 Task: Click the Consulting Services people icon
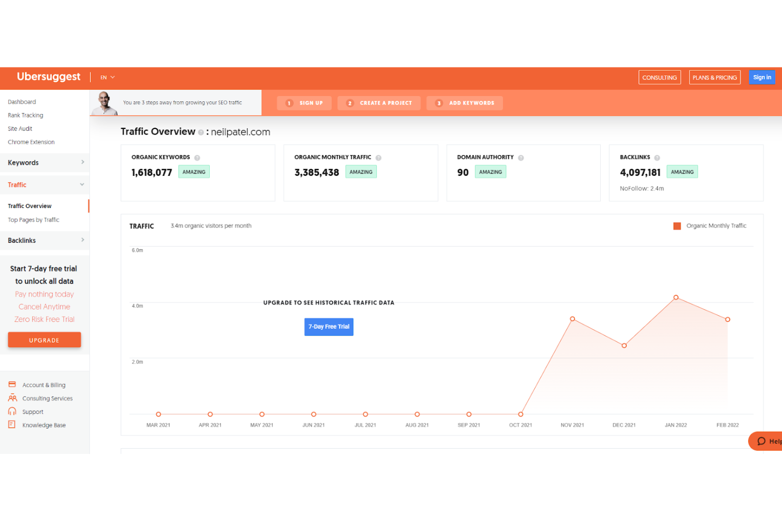tap(12, 398)
